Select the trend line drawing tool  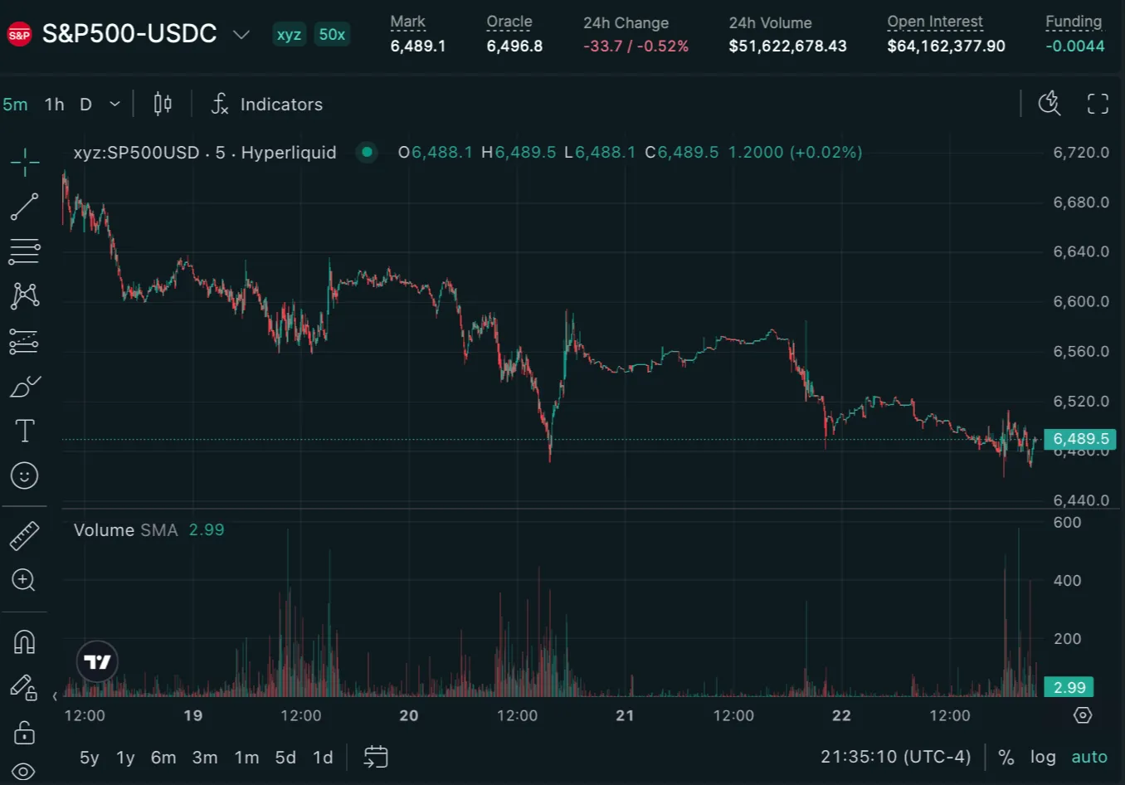pyautogui.click(x=24, y=207)
